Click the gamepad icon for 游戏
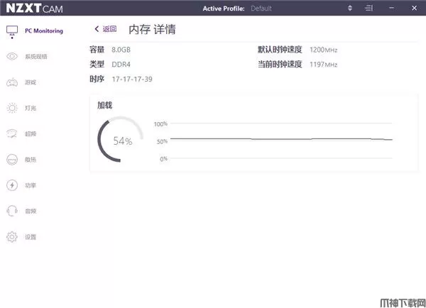Image resolution: width=426 pixels, height=308 pixels. 12,82
